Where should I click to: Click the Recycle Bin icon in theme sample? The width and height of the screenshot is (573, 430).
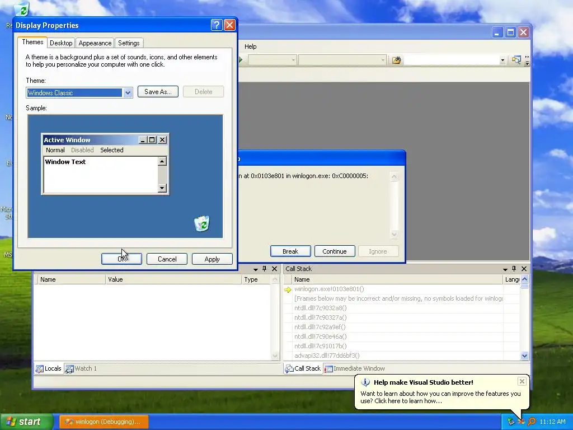click(x=201, y=223)
